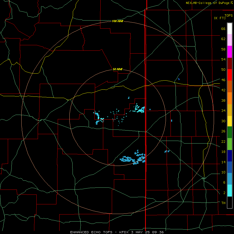This screenshot has width=234, height=234.
Task: Click the '22' legend value
Action: pyautogui.click(x=223, y=142)
